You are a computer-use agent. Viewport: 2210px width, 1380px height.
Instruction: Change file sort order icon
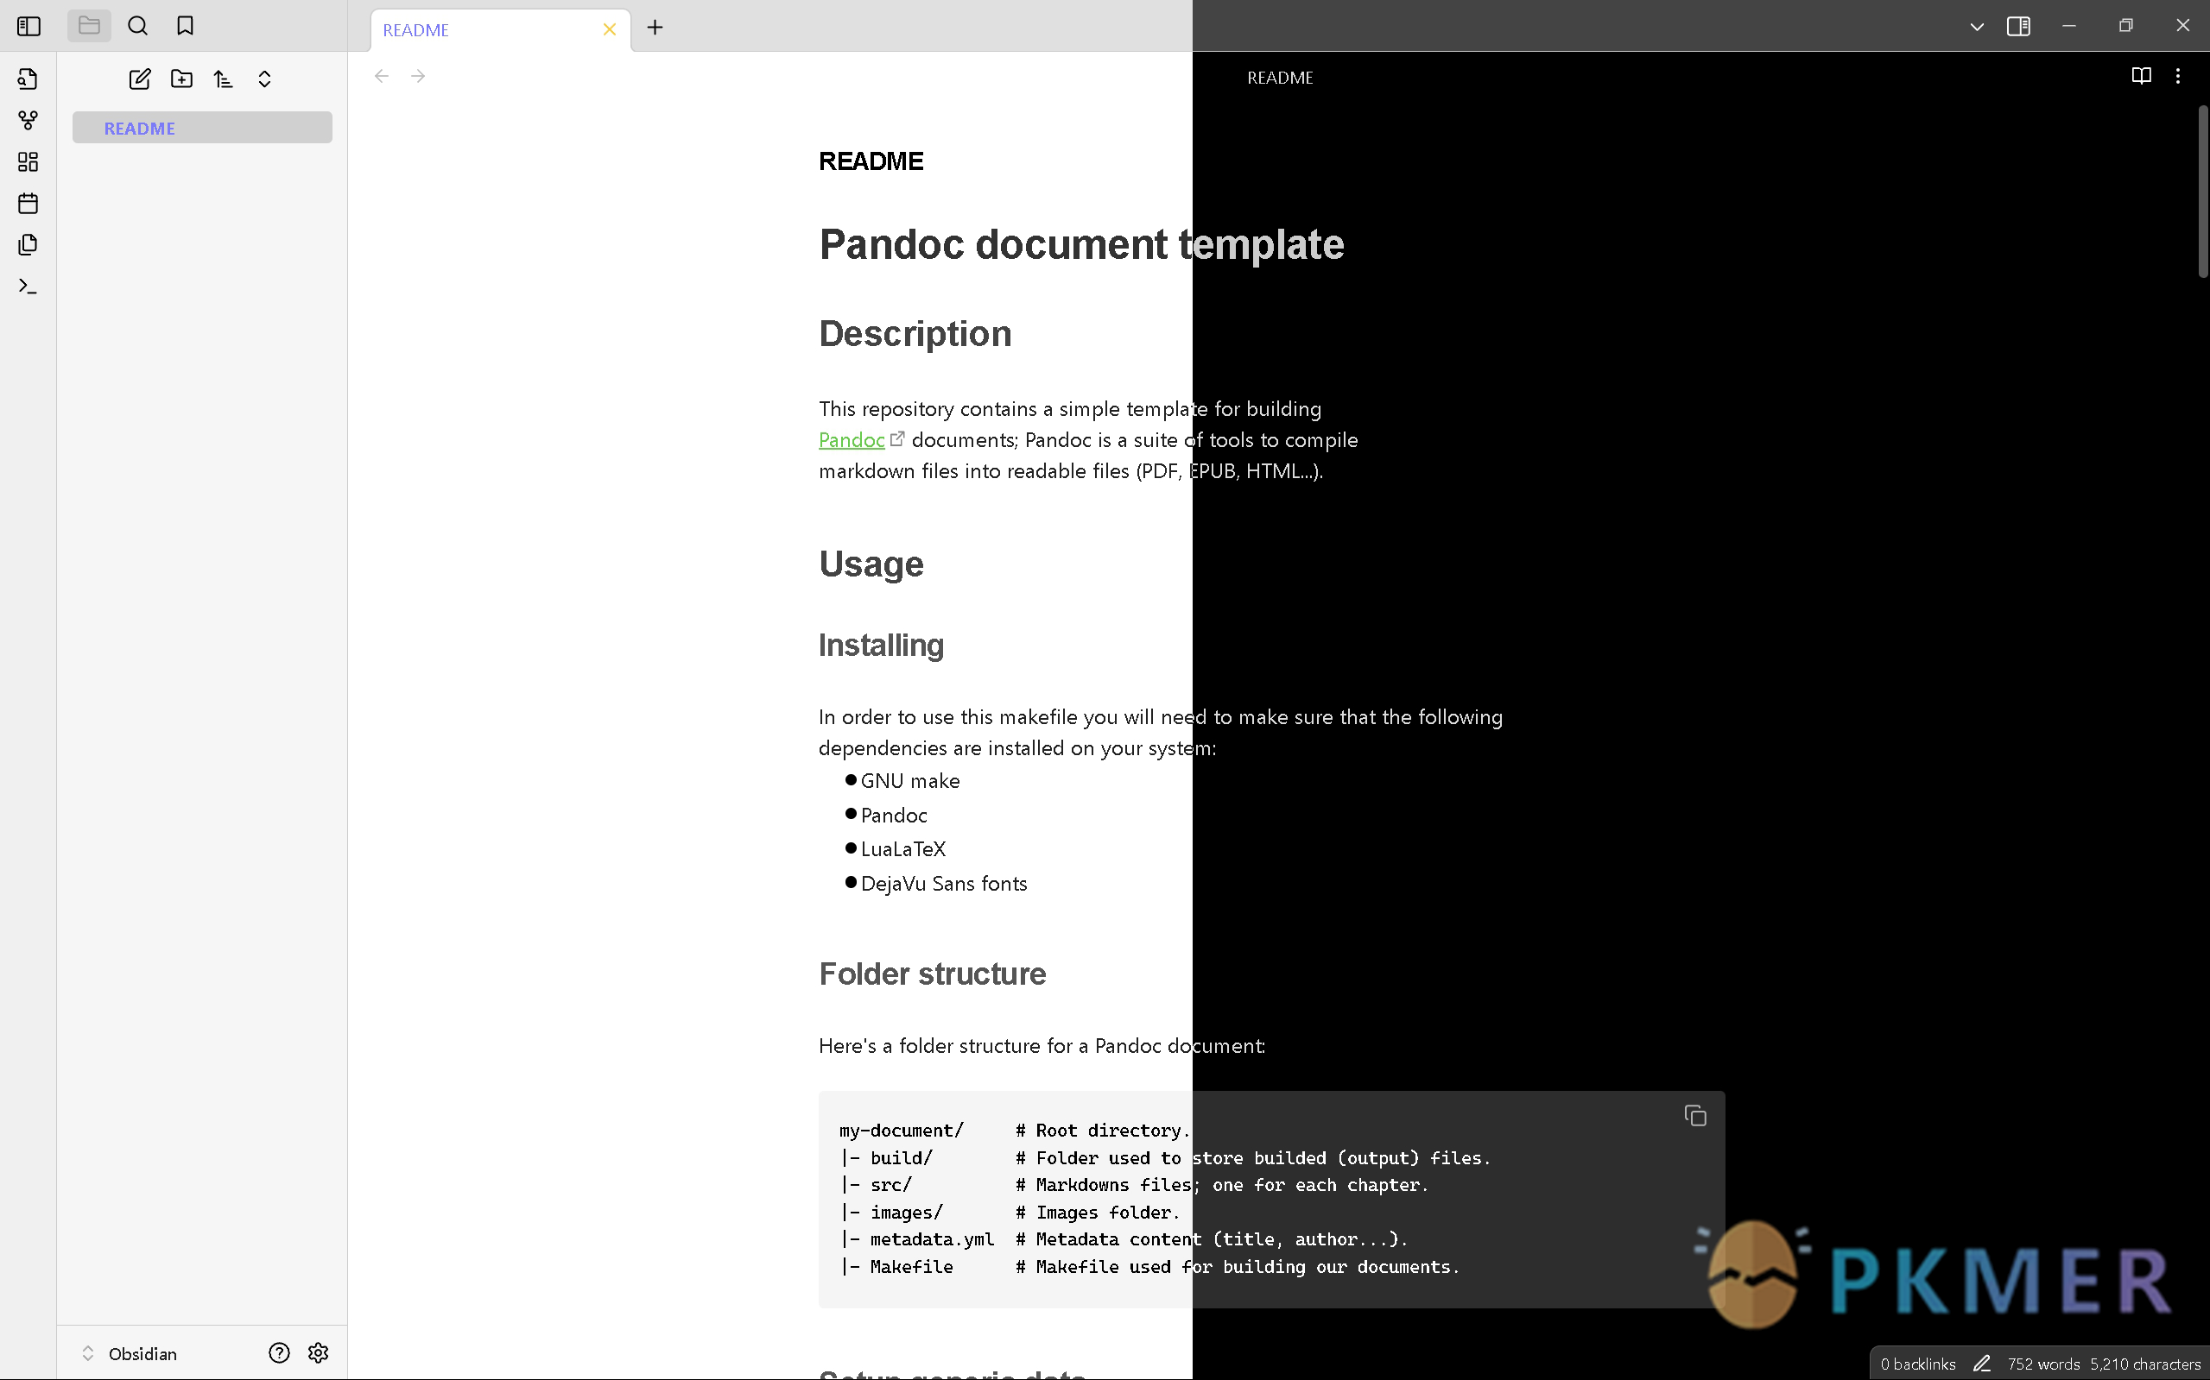pyautogui.click(x=224, y=79)
